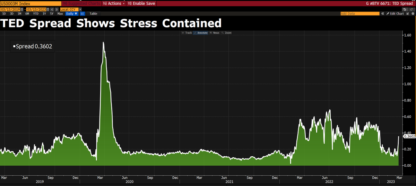Click Enable Save button
This screenshot has width=416, height=186.
(x=141, y=3)
